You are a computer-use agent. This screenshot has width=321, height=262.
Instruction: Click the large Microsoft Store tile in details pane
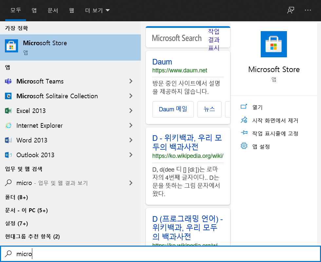[x=274, y=44]
